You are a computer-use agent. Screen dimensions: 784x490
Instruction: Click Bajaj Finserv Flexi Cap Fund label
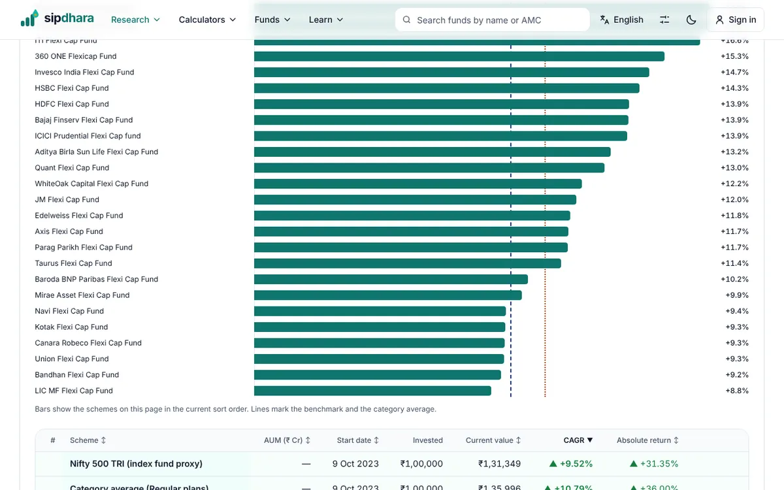(84, 120)
